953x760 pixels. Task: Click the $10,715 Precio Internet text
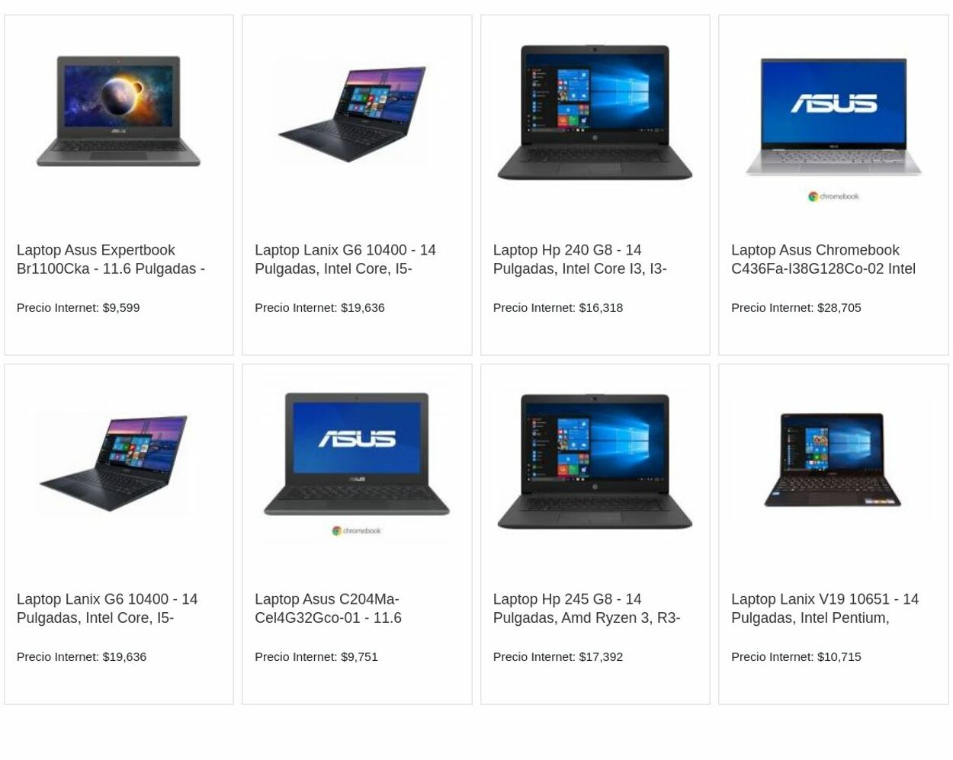click(x=796, y=657)
